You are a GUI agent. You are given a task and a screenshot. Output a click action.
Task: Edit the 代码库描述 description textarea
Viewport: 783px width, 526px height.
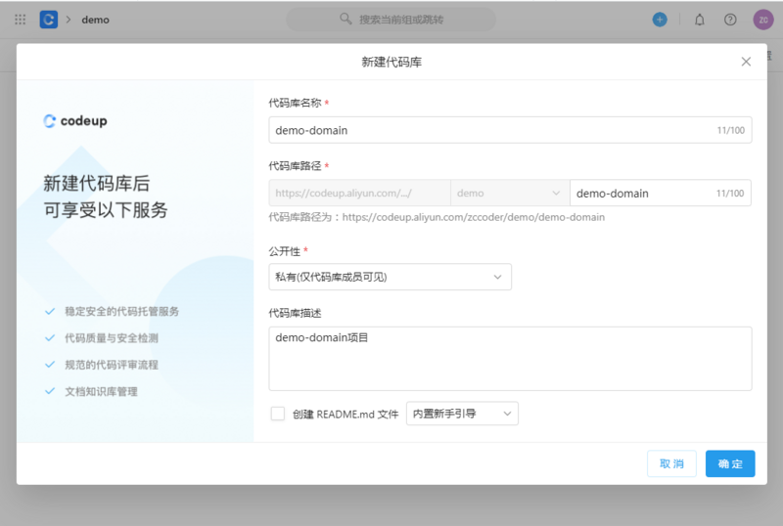[510, 358]
